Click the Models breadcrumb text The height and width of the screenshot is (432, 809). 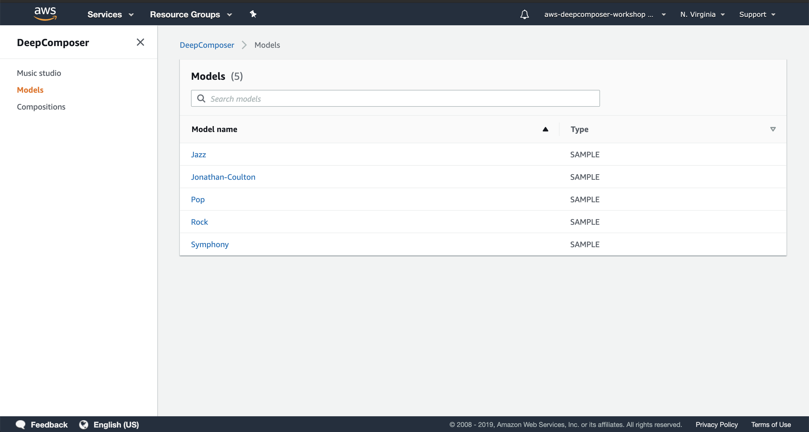point(267,45)
